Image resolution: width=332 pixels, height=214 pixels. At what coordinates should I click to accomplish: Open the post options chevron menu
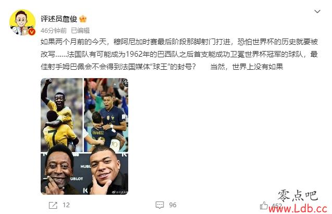tap(317, 11)
